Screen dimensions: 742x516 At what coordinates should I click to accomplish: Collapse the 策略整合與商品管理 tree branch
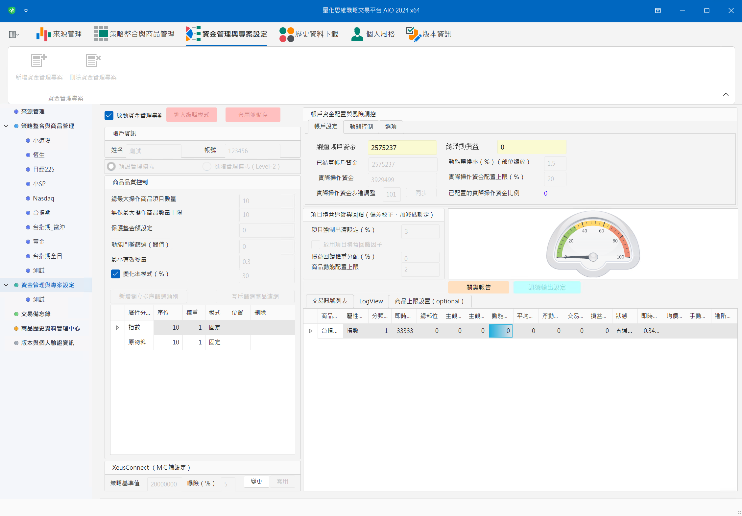tap(6, 126)
